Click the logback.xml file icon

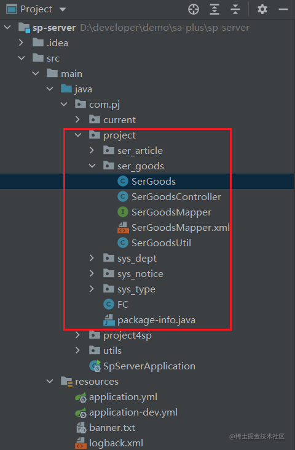pyautogui.click(x=81, y=443)
